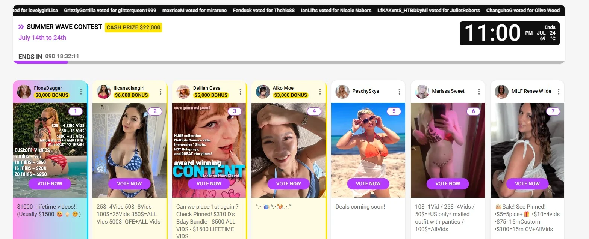Image resolution: width=589 pixels, height=239 pixels.
Task: Click the $3,000 BONUS badge
Action: (291, 95)
